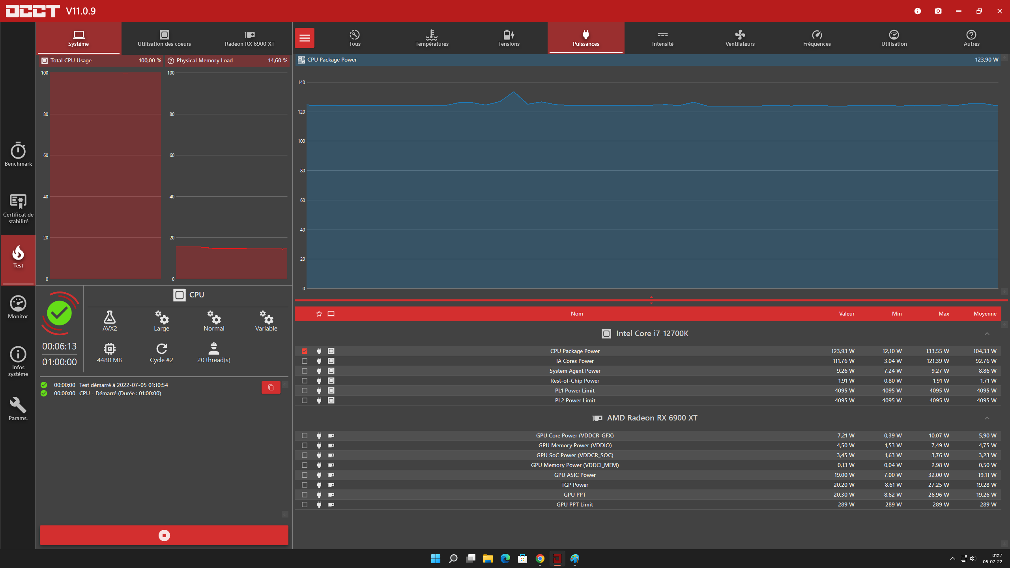This screenshot has width=1010, height=568.
Task: Open Params settings wrench icon
Action: tap(18, 409)
